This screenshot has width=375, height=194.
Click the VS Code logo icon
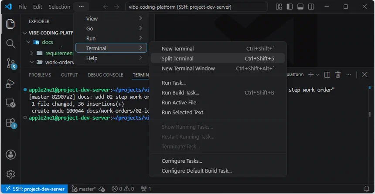pyautogui.click(x=8, y=7)
